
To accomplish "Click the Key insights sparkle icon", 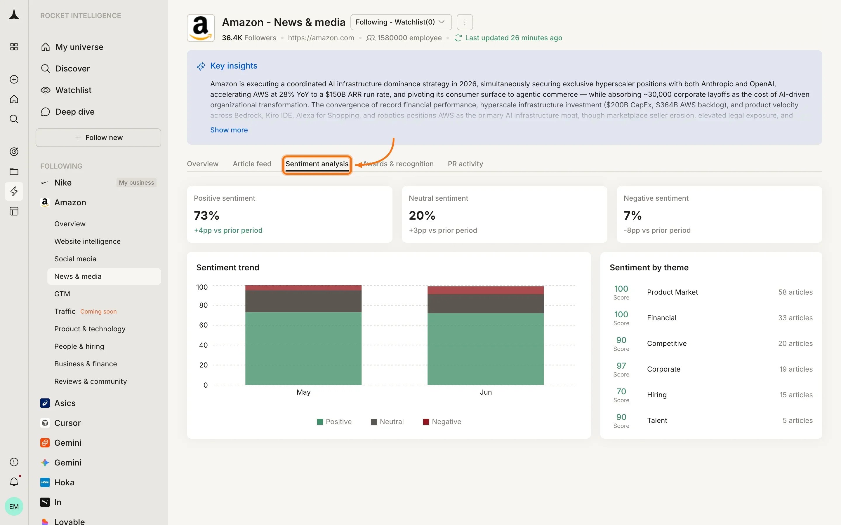I will (201, 66).
